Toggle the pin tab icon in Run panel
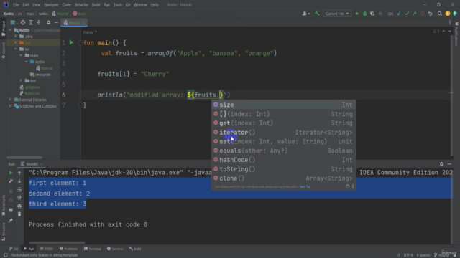Viewport: 460px width, 258px height. click(11, 220)
